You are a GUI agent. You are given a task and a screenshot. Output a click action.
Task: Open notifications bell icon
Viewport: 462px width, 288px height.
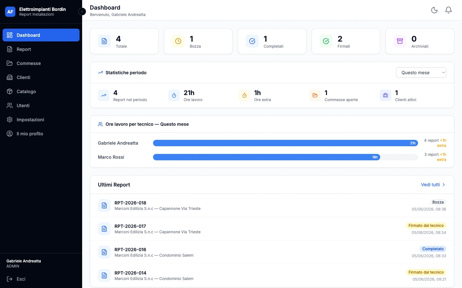pos(449,10)
